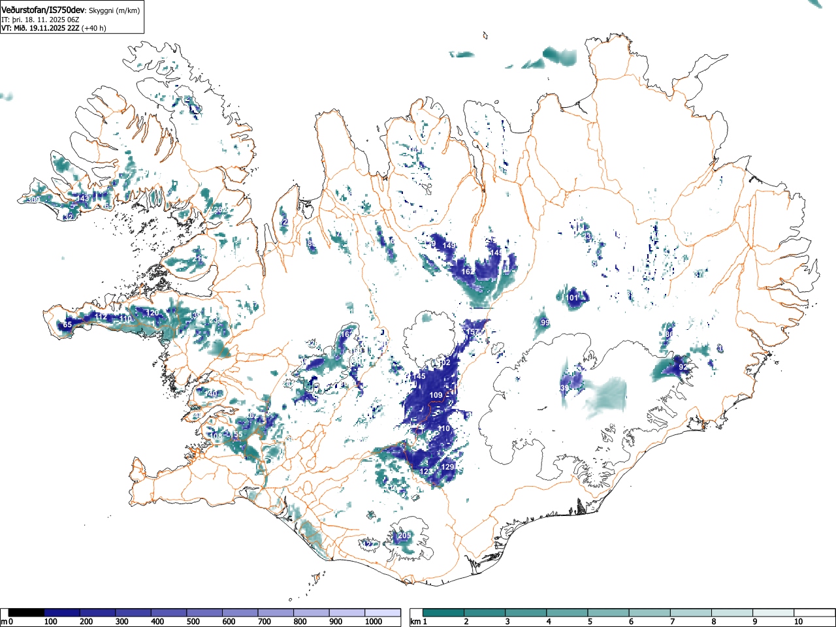Select the pale lavender 900–1000 m swatch
The height and width of the screenshot is (627, 836).
[x=347, y=613]
